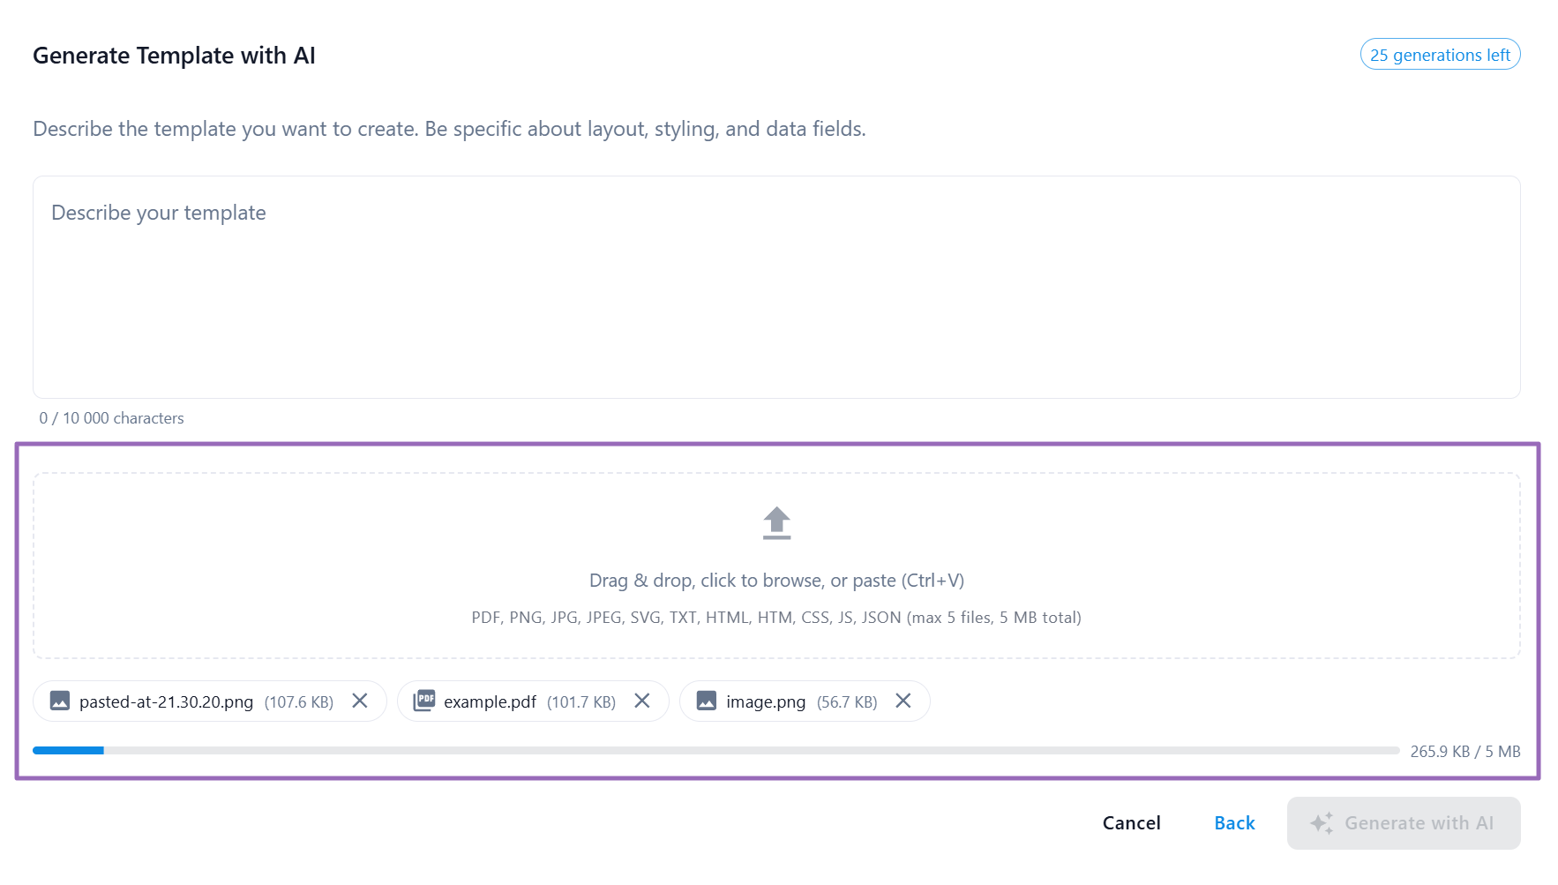Click the Generate Template with AI heading
Image resolution: width=1558 pixels, height=885 pixels.
tap(174, 55)
